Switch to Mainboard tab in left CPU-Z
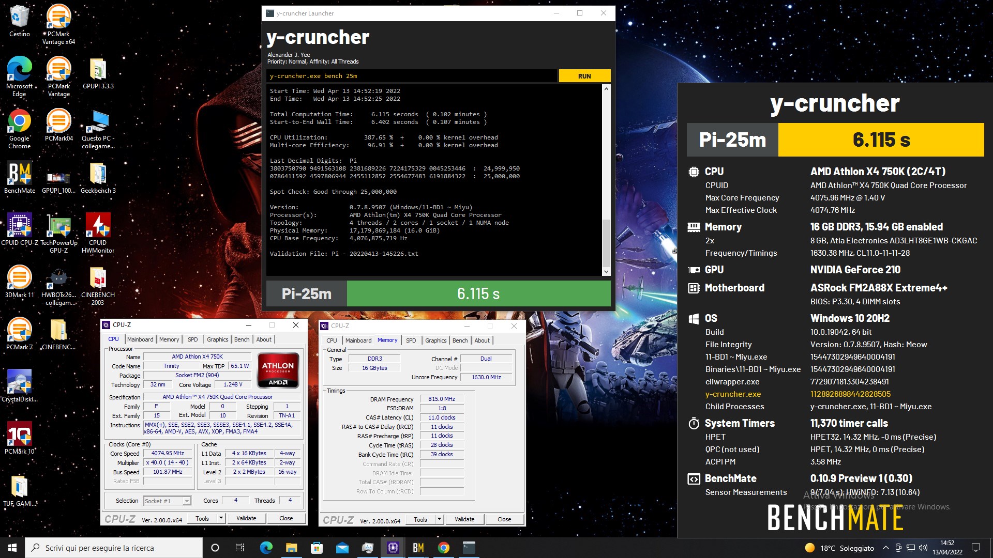 pos(140,339)
